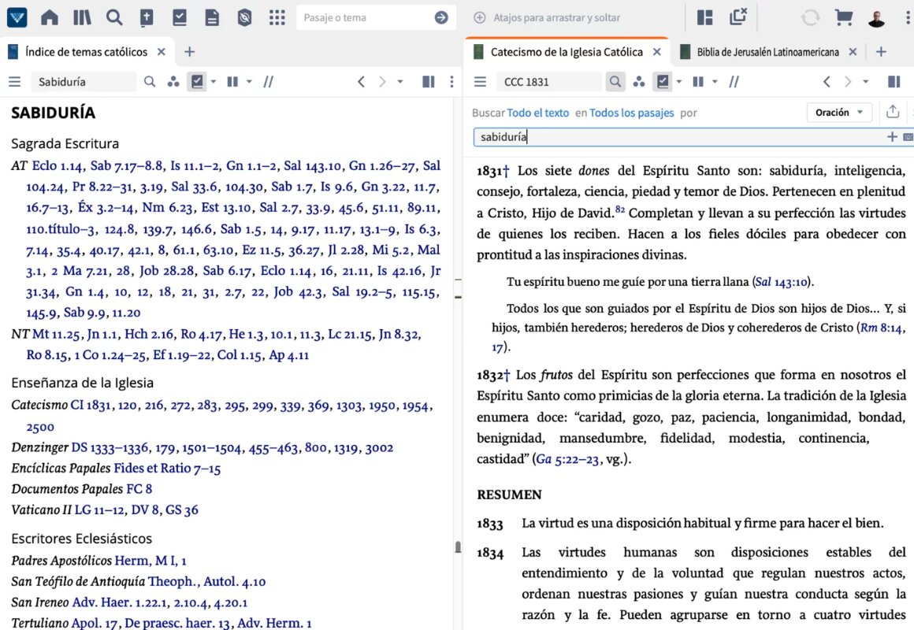This screenshot has width=914, height=630.
Task: Navigate forward in Índice de temas panel
Action: tap(382, 82)
